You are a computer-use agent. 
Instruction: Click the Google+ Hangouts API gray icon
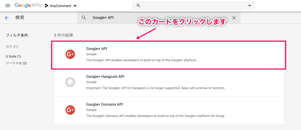coord(70,82)
